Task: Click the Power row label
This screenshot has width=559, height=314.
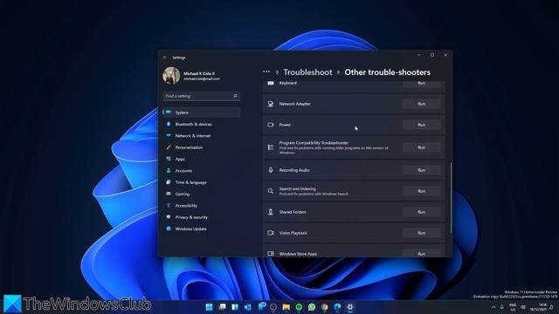Action: (285, 125)
